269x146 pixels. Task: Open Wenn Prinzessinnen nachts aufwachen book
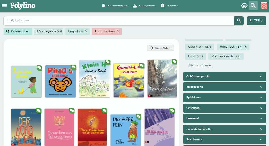coord(92,127)
